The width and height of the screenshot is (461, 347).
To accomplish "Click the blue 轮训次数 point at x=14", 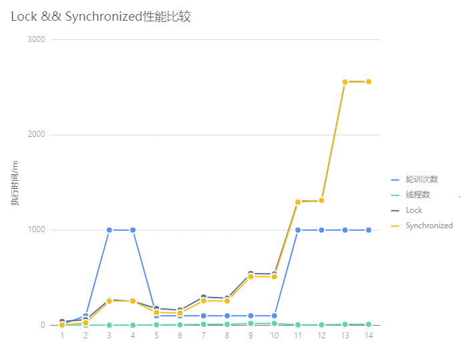I will [368, 230].
